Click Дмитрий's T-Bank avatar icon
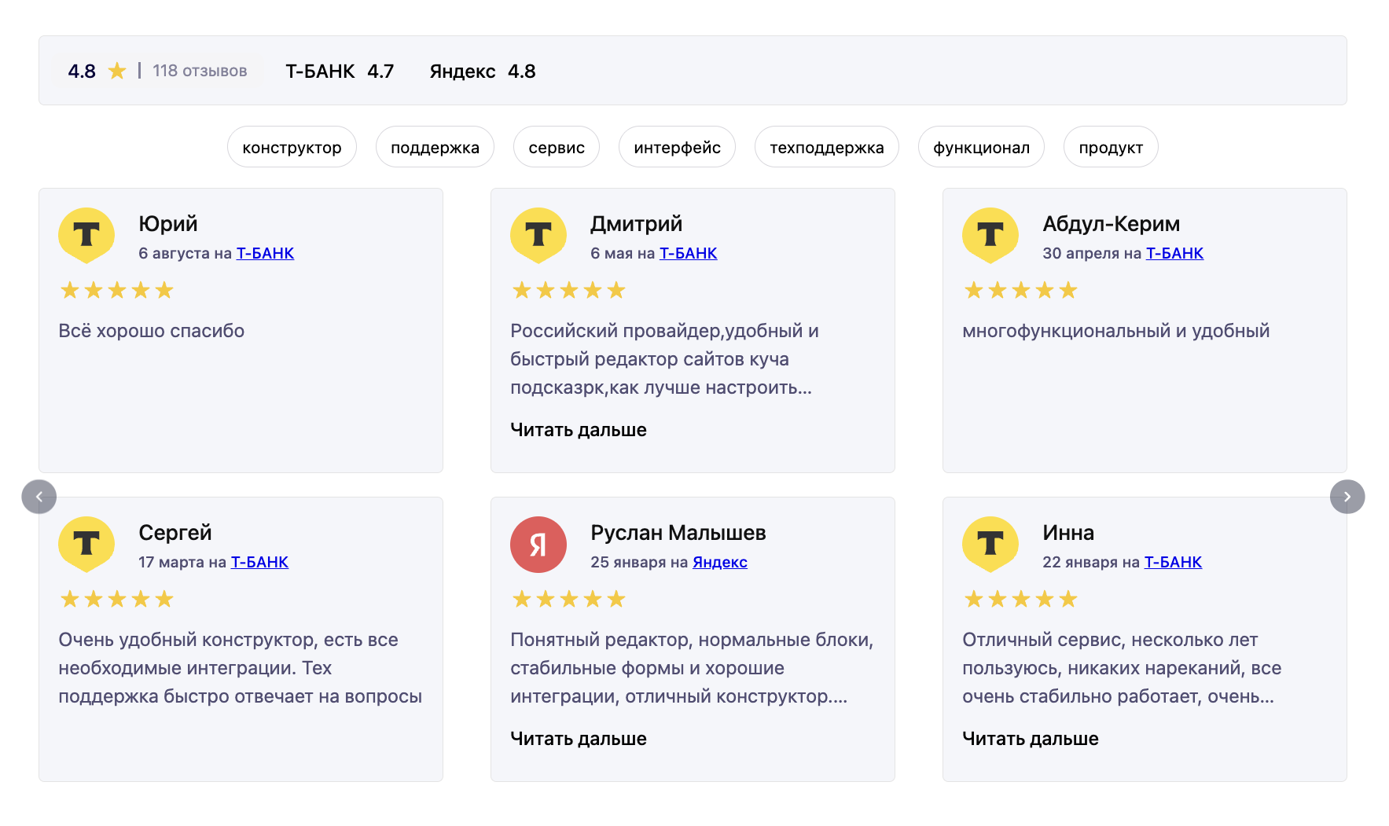The height and width of the screenshot is (826, 1389). pyautogui.click(x=538, y=235)
